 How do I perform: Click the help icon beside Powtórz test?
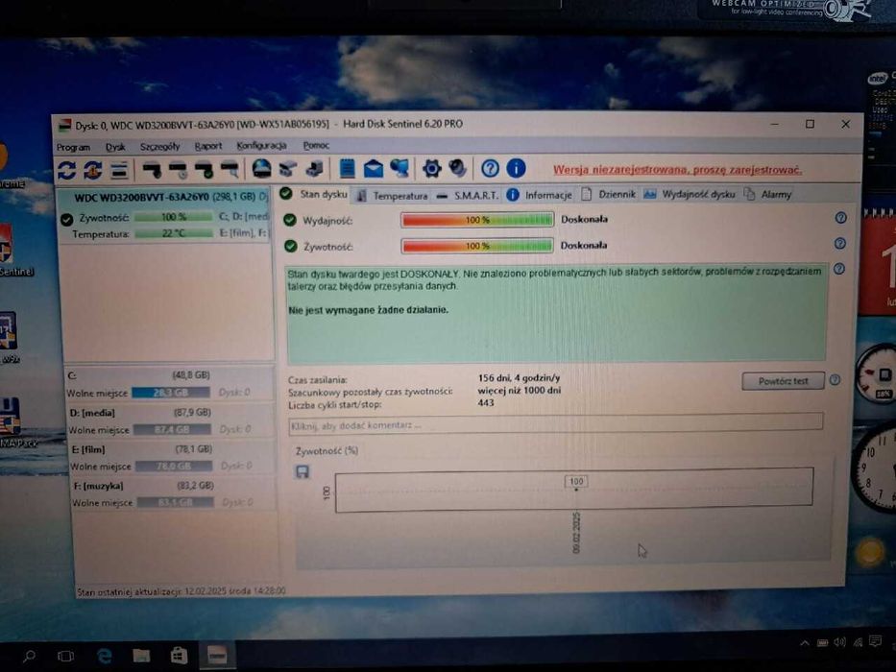coord(835,380)
